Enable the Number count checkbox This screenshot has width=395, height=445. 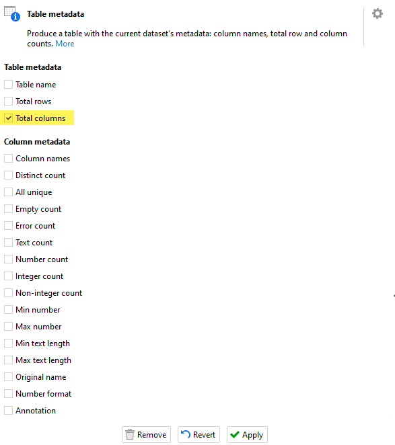(x=8, y=259)
